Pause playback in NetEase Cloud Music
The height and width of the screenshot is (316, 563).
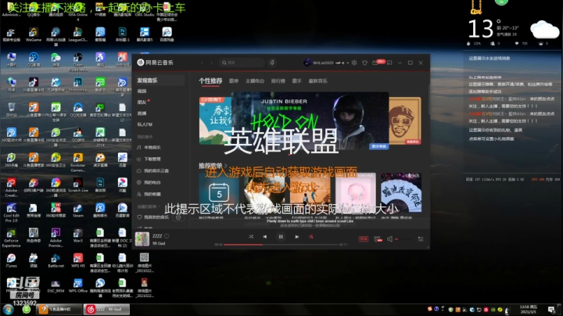281,237
